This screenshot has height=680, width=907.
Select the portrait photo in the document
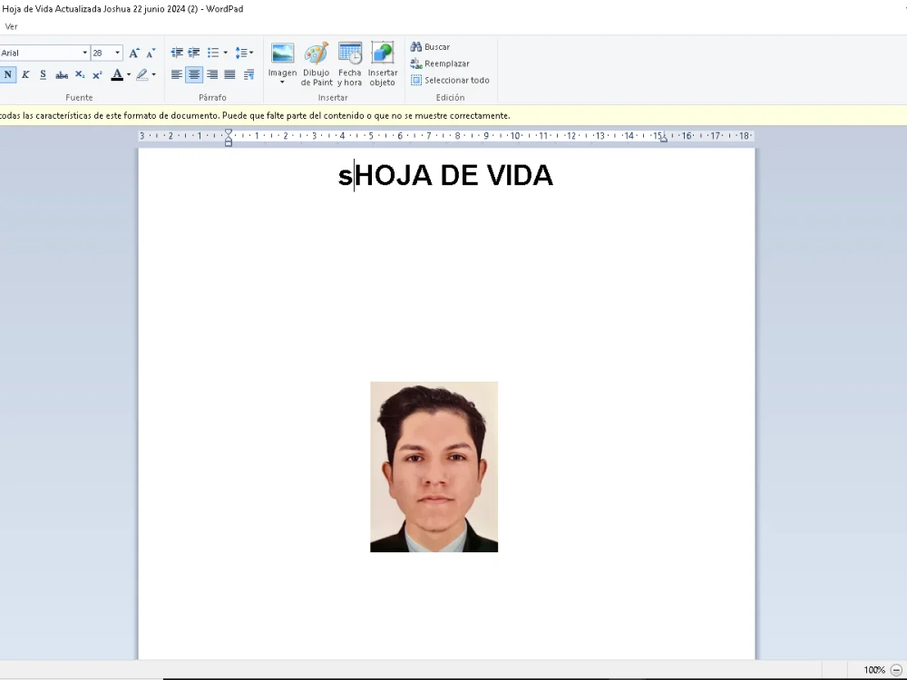click(434, 467)
